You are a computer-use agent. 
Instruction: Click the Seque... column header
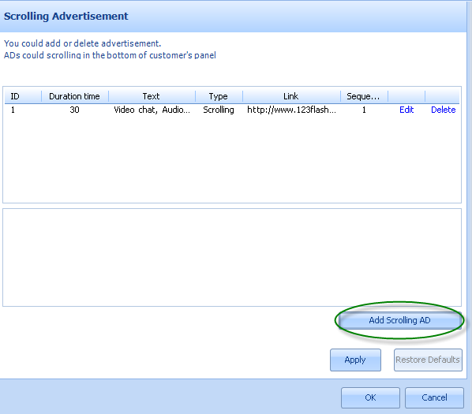[364, 96]
